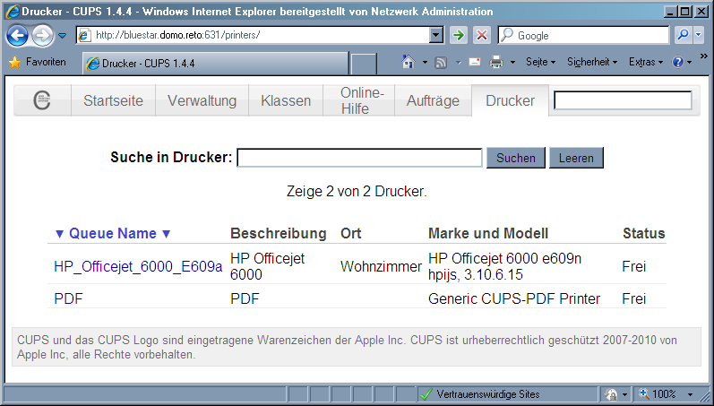
Task: Click the Read Mail envelope icon
Action: tap(474, 63)
